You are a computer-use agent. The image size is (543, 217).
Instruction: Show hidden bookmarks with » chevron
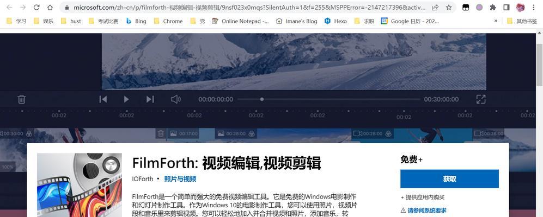tap(496, 21)
